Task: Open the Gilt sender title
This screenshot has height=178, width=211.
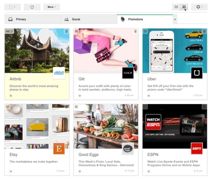Action: pyautogui.click(x=82, y=79)
